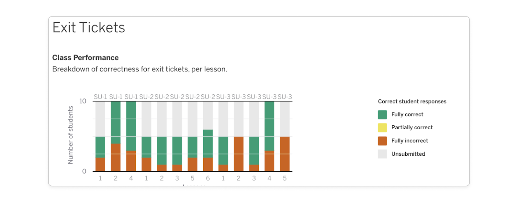The height and width of the screenshot is (202, 518).
Task: Select the "Fully incorrect" legend text
Action: 410,141
